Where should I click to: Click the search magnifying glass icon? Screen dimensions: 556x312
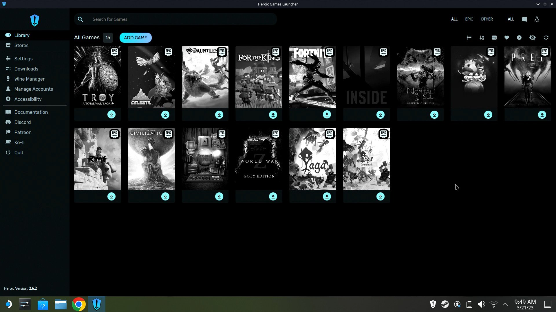point(81,19)
